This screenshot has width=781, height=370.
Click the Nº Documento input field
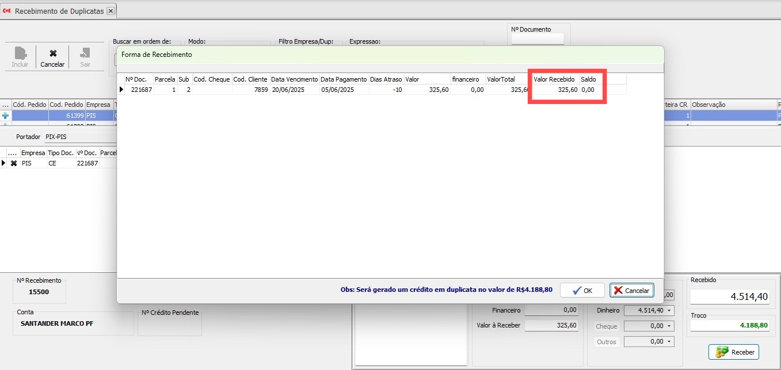538,39
